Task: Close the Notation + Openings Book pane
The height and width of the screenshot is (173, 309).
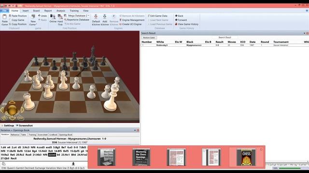Action: tap(138, 130)
